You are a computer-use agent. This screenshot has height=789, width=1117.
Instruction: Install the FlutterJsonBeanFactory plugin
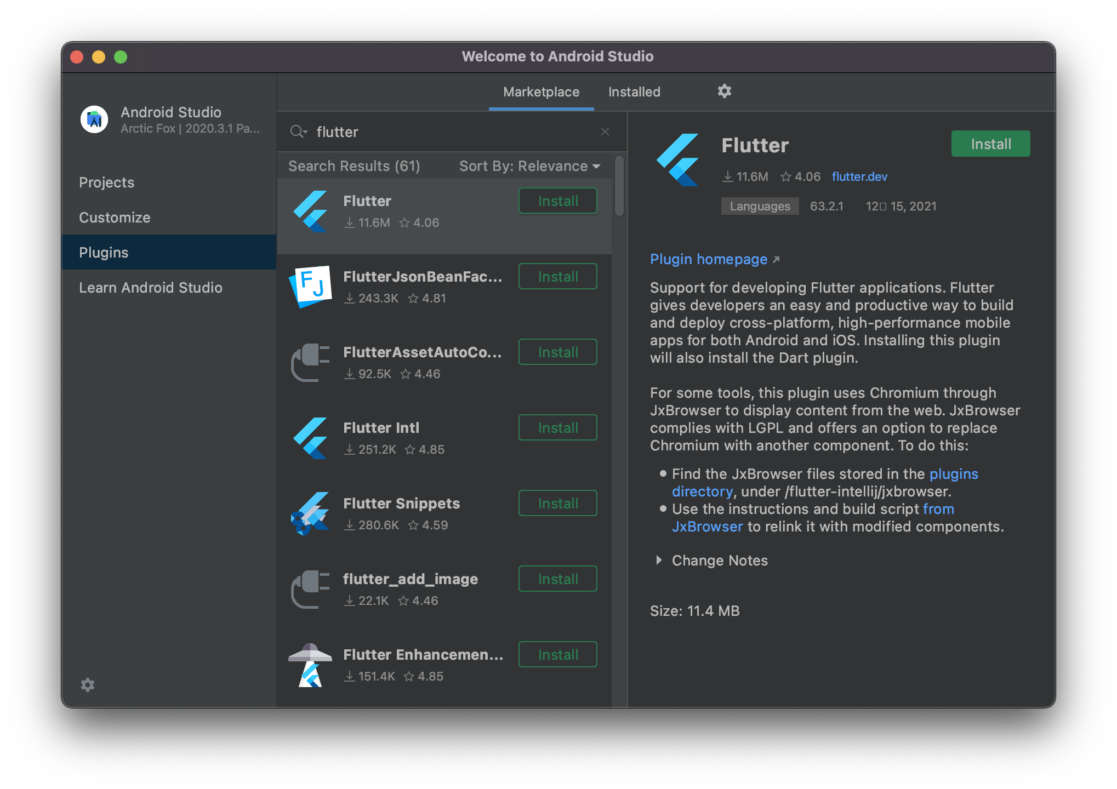click(557, 277)
